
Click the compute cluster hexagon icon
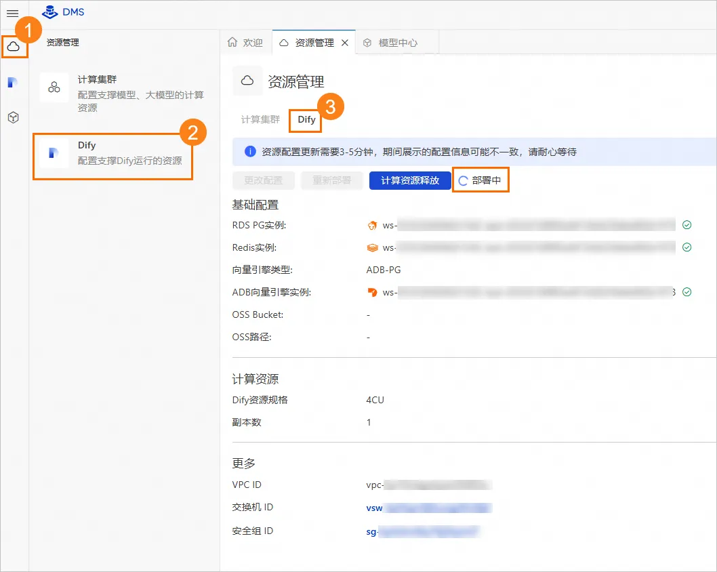54,87
